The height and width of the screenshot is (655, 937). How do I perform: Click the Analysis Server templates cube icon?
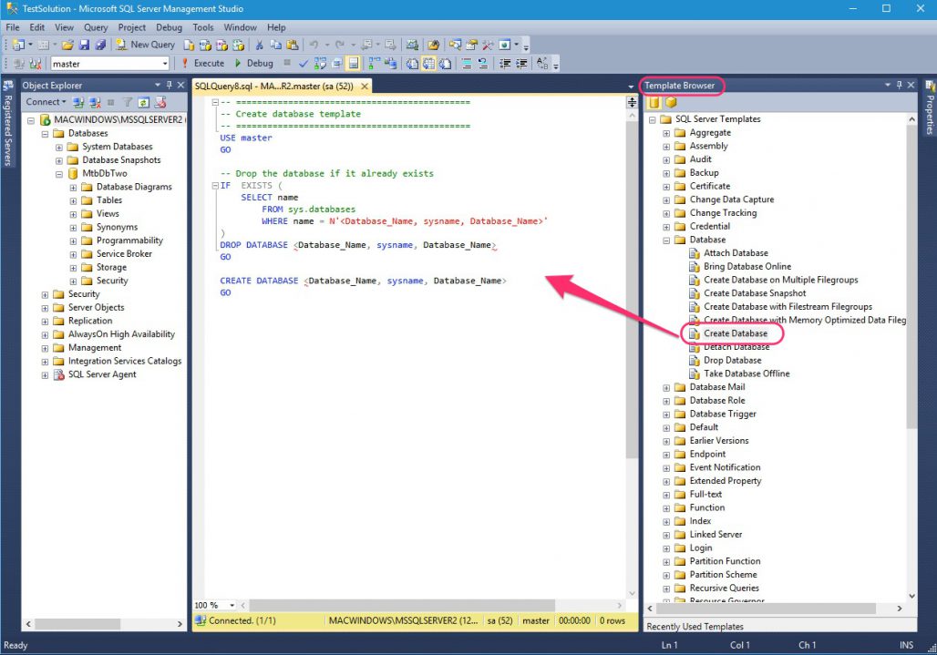[671, 102]
